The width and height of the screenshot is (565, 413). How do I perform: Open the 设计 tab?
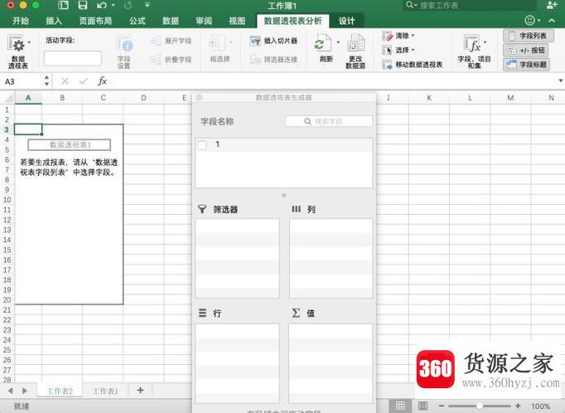pyautogui.click(x=346, y=21)
